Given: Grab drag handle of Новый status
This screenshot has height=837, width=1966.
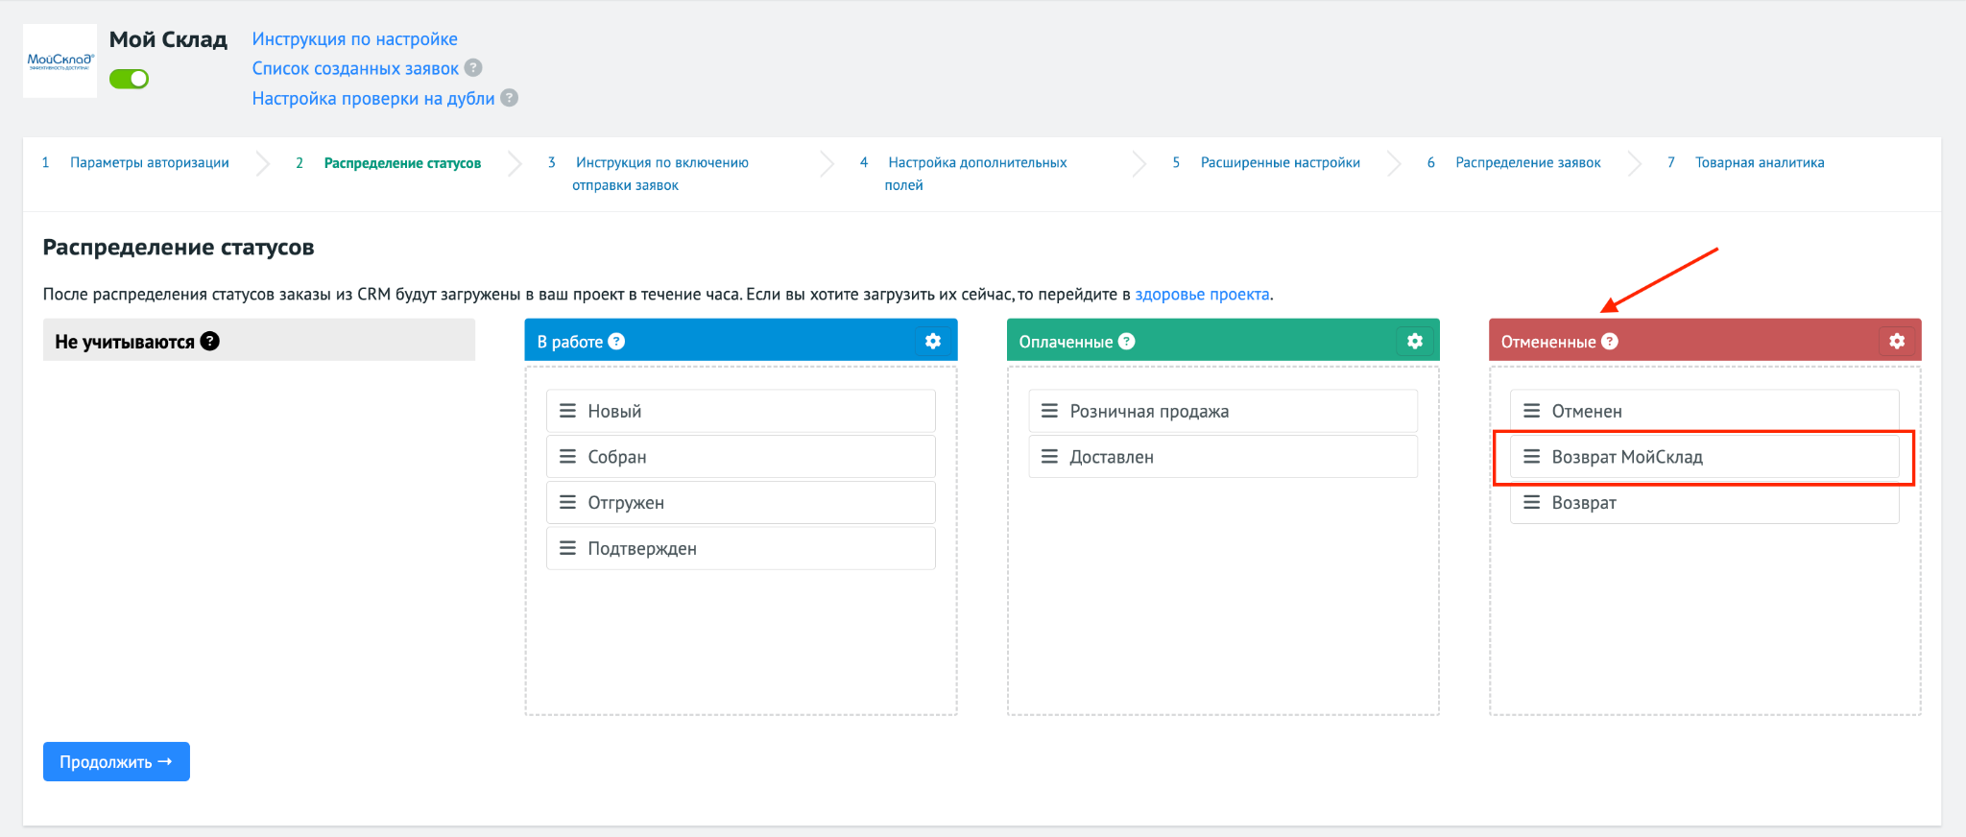Looking at the screenshot, I should (567, 411).
